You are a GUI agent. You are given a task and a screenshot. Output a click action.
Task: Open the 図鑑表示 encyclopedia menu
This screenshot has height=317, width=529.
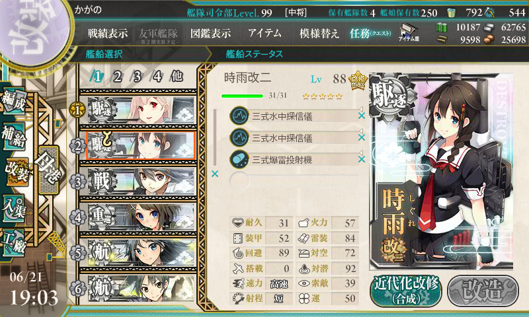click(x=210, y=33)
